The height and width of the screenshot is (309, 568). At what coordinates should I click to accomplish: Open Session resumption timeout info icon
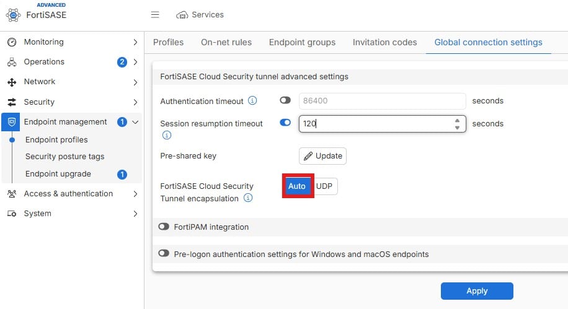(167, 136)
